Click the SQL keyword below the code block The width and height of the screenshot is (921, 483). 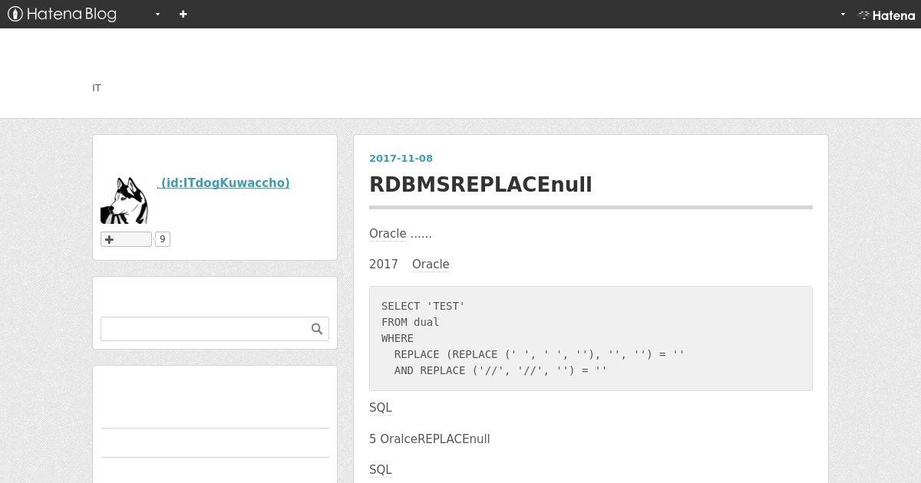pos(381,408)
